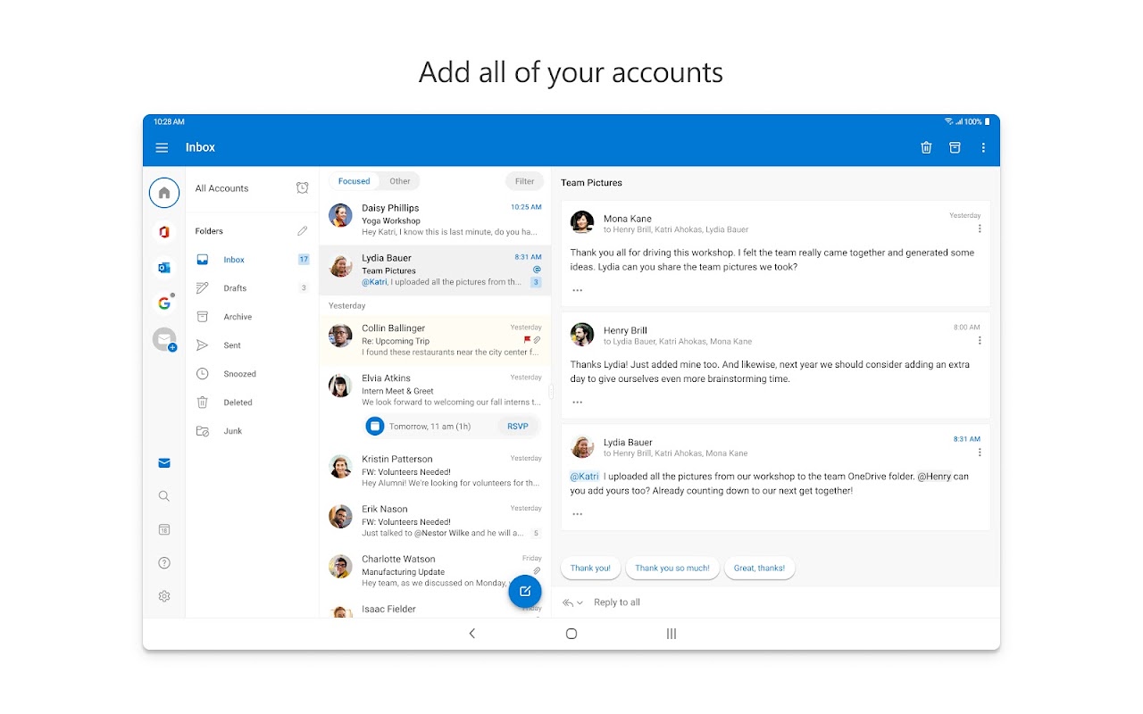Switch to the Outlook account icon
Image resolution: width=1143 pixels, height=714 pixels.
click(164, 268)
